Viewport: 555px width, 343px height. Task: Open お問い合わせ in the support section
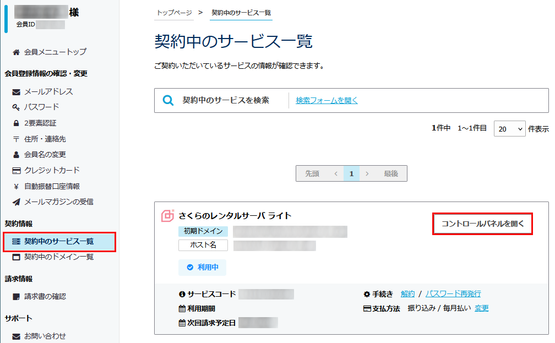(45, 336)
